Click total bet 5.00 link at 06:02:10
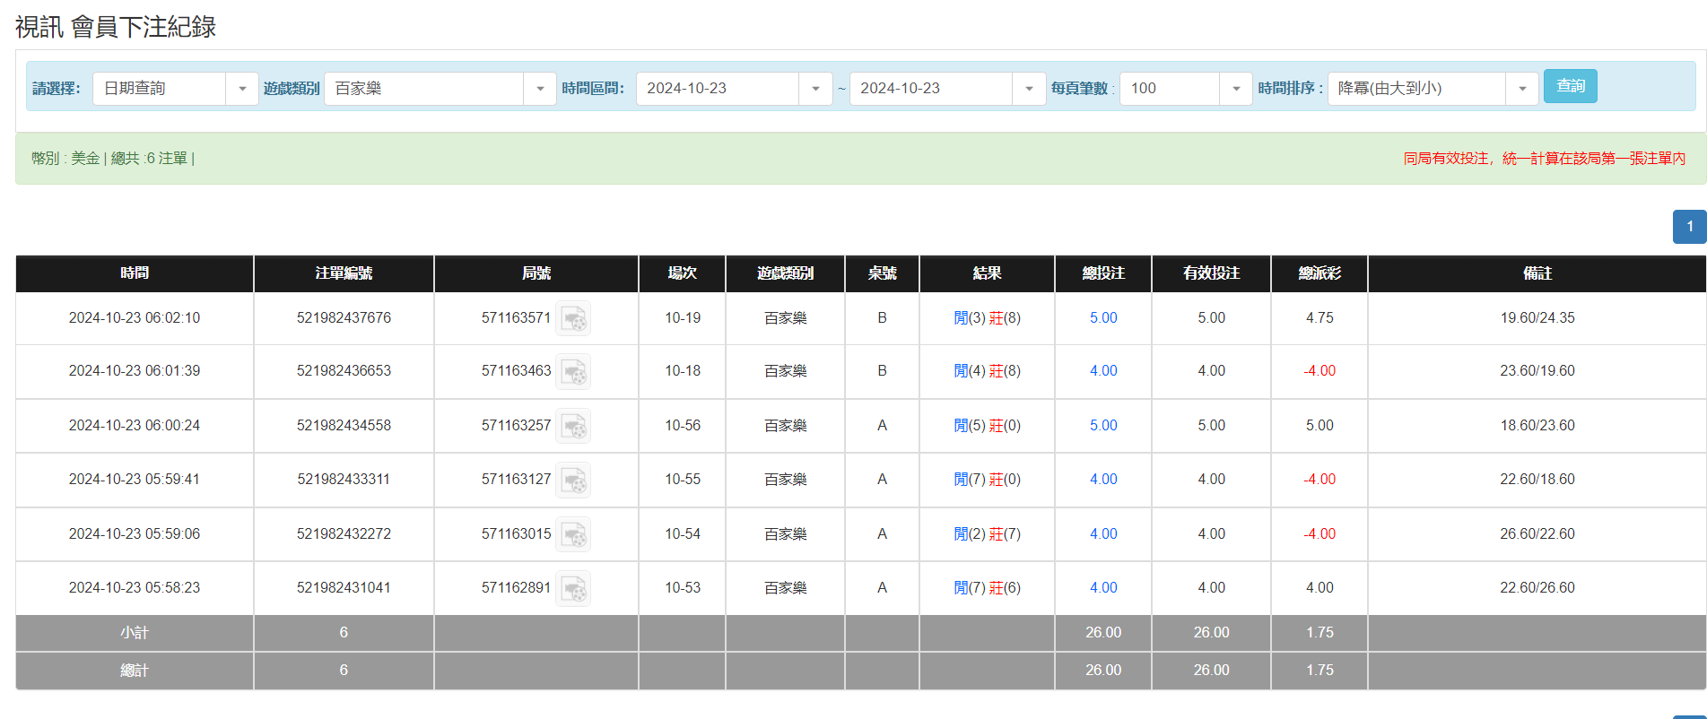This screenshot has width=1707, height=719. click(x=1103, y=318)
